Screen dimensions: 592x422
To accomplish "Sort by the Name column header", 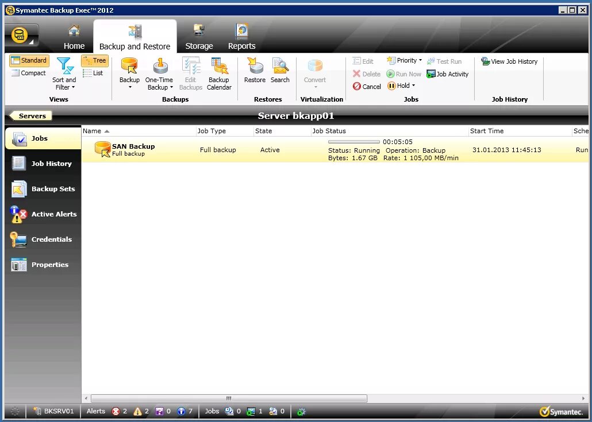I will [x=139, y=131].
